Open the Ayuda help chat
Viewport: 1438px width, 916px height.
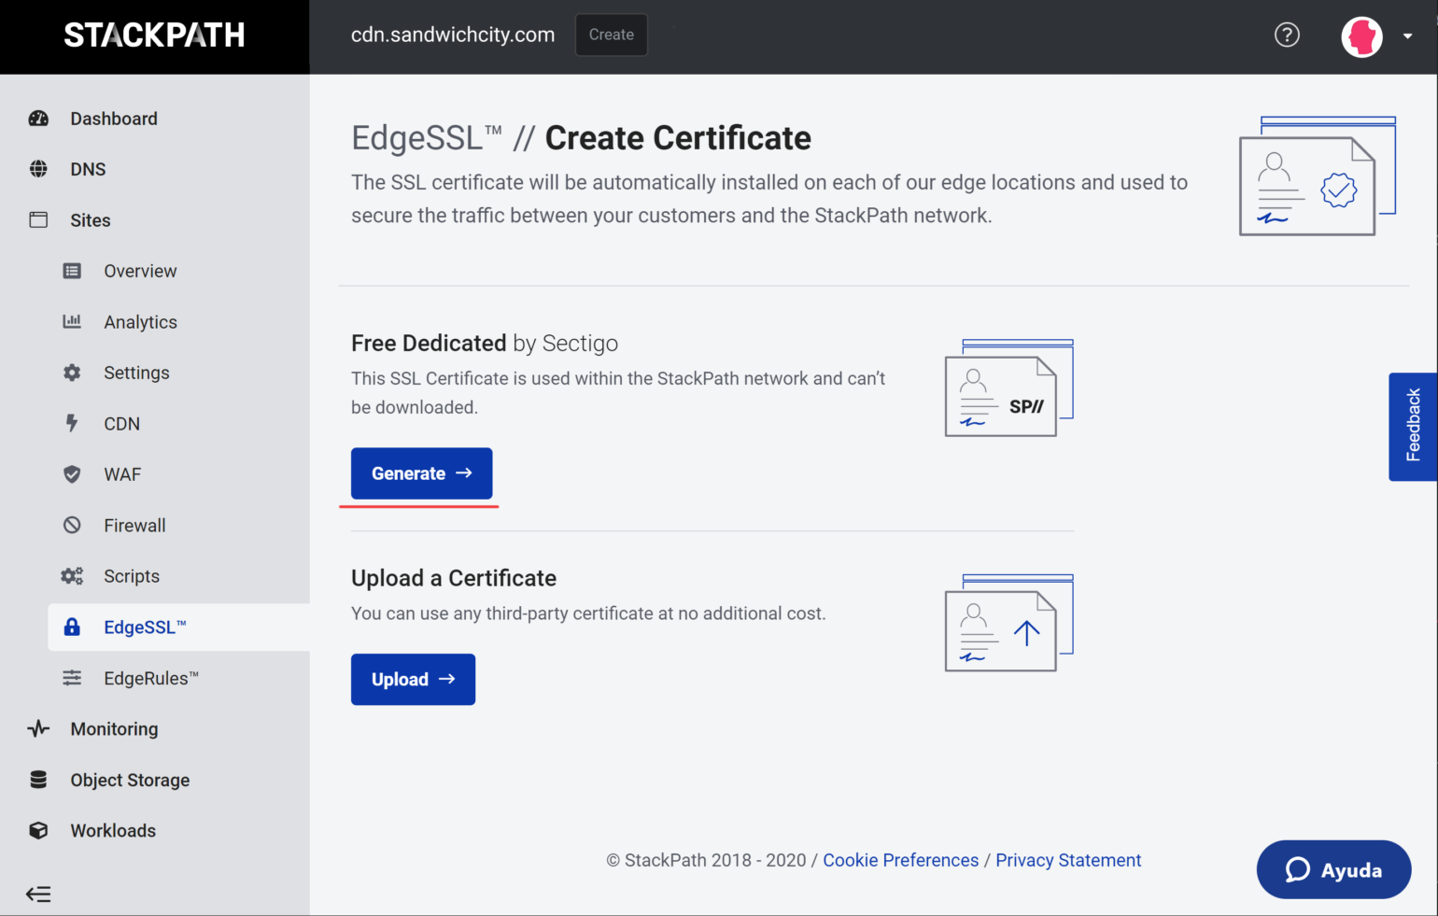1333,869
